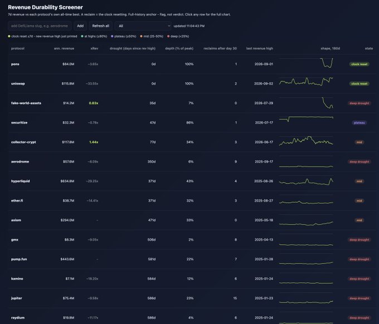
Task: Click the shape, 180d column header
Action: [x=330, y=49]
